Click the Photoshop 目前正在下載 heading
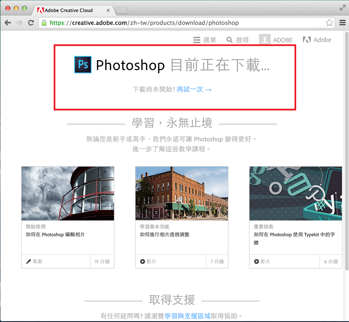 click(182, 65)
